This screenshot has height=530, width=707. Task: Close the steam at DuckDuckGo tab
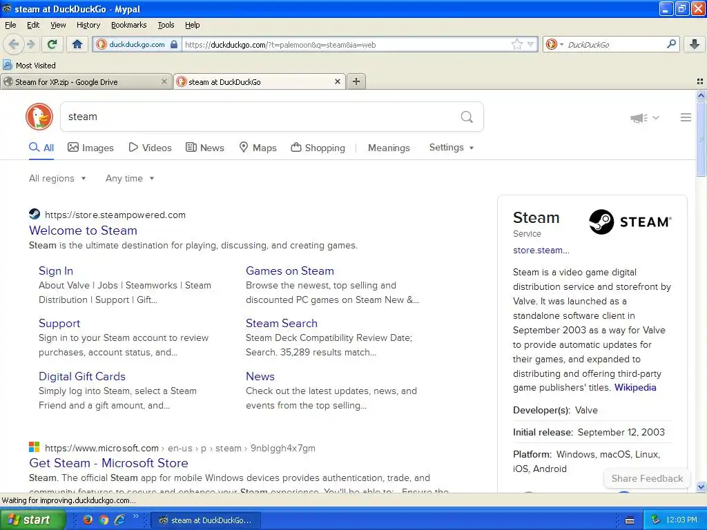tap(337, 81)
